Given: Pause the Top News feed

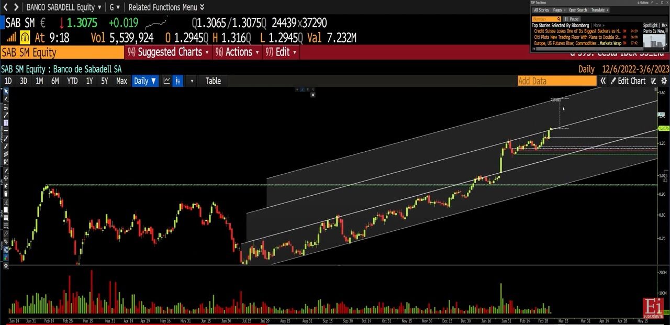Looking at the screenshot, I should [571, 19].
